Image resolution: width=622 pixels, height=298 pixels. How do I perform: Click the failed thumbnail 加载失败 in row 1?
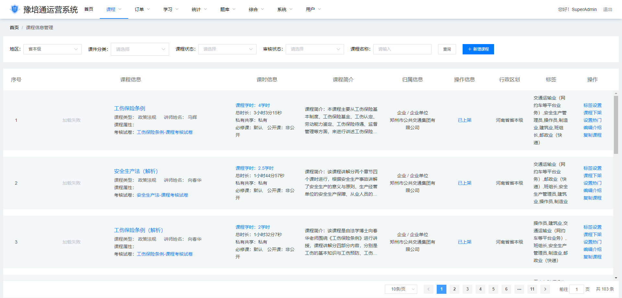point(72,120)
